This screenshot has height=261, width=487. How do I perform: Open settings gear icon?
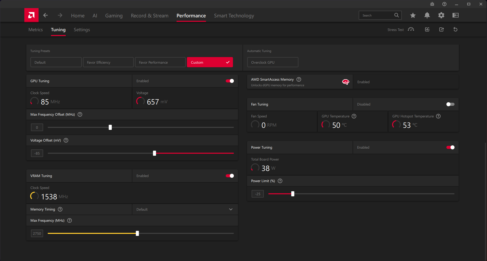[x=441, y=15]
